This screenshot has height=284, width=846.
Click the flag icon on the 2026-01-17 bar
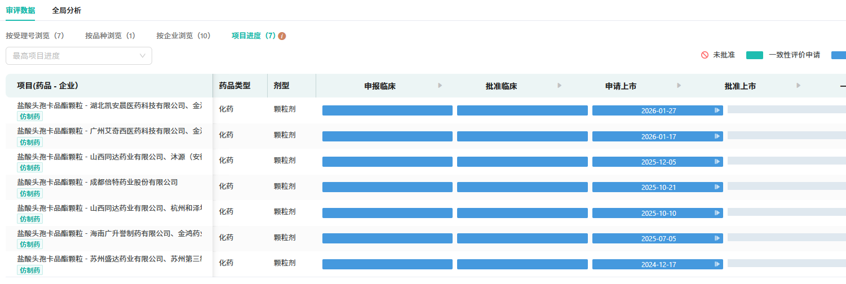click(x=717, y=136)
